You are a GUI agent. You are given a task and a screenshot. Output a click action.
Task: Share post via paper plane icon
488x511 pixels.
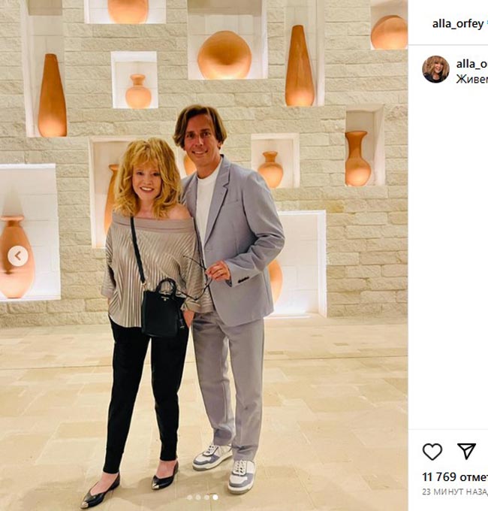pyautogui.click(x=466, y=451)
